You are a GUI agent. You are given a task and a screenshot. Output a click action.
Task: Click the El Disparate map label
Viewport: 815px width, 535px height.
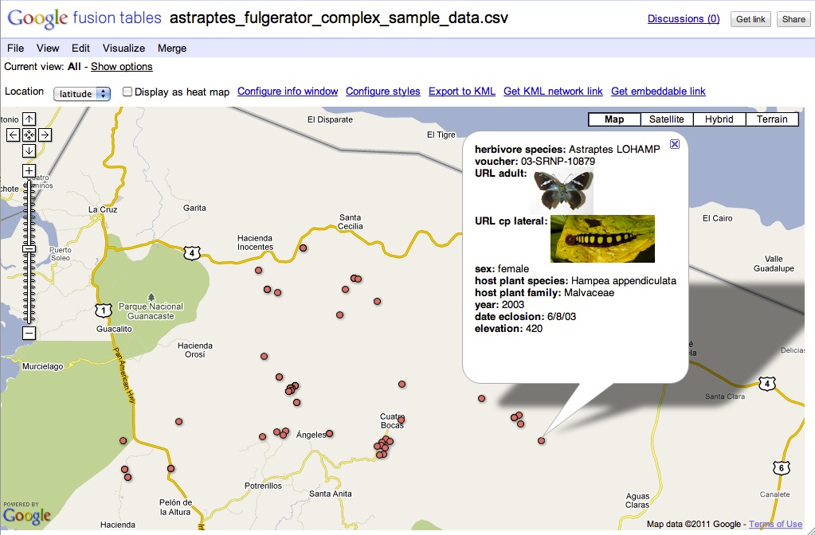pos(330,119)
